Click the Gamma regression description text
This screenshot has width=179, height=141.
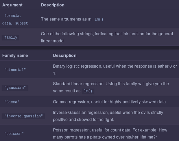pos(109,102)
